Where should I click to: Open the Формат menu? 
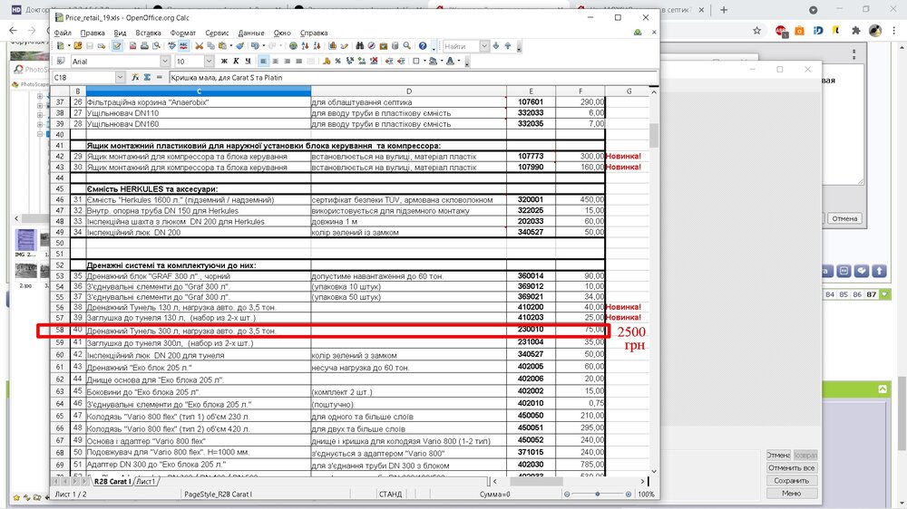[x=182, y=33]
